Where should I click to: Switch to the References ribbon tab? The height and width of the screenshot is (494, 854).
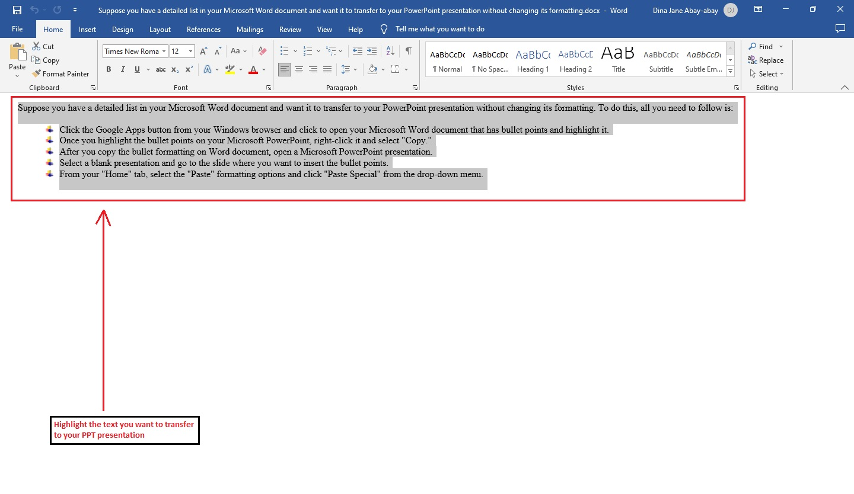pos(203,29)
